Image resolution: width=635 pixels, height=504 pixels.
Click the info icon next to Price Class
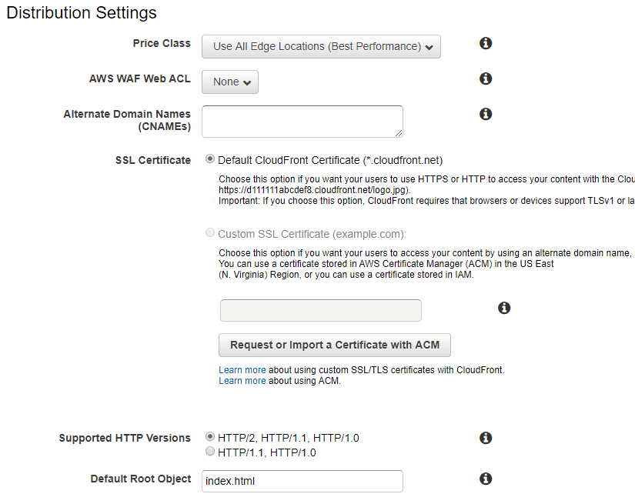(x=486, y=43)
